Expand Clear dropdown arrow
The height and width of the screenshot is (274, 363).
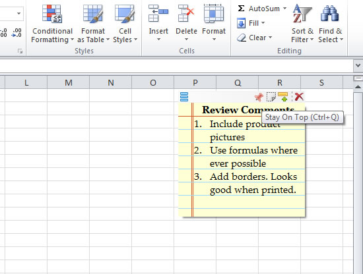point(270,38)
